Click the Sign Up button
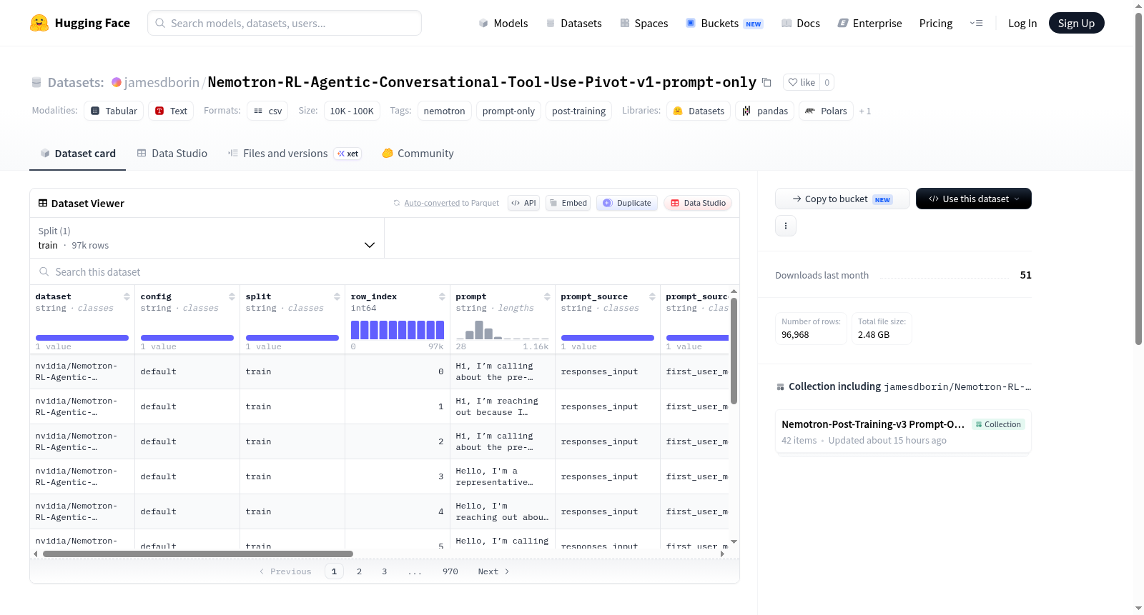The height and width of the screenshot is (615, 1144). 1076,23
